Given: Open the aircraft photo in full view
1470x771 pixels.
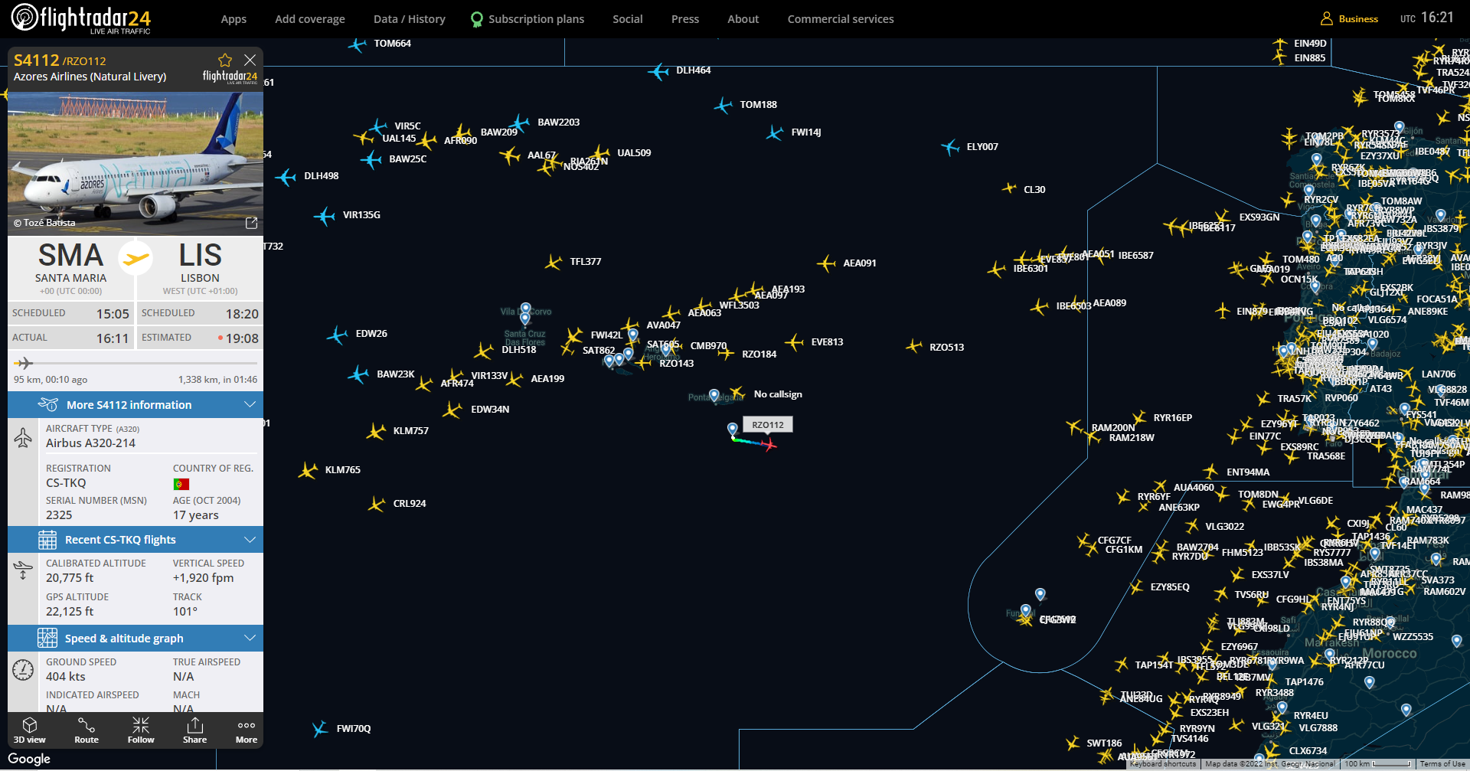Looking at the screenshot, I should [251, 223].
